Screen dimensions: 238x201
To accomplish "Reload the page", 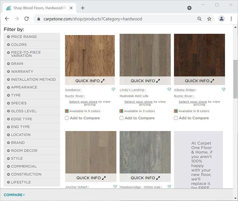I will pos(27,19).
